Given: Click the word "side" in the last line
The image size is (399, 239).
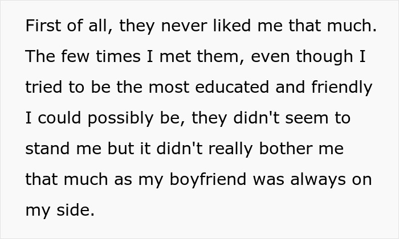Looking at the screenshot, I should pyautogui.click(x=75, y=211).
